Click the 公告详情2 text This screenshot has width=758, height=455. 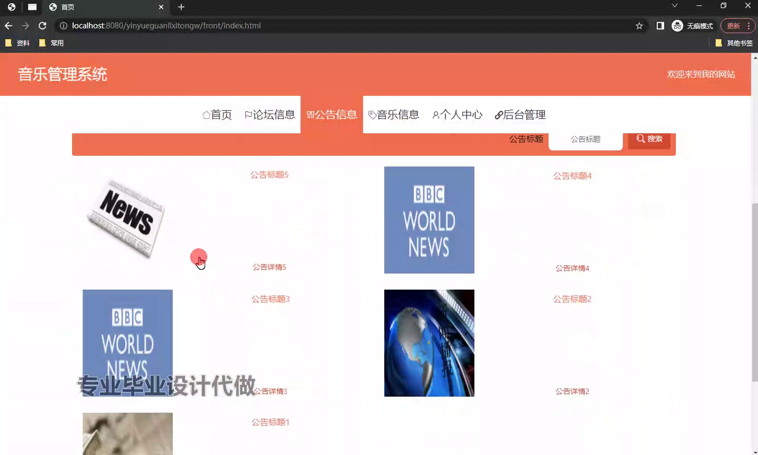coord(572,392)
